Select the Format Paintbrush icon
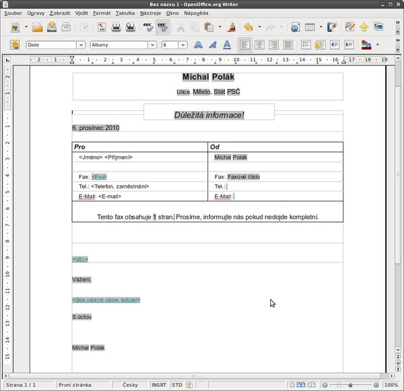This screenshot has width=404, height=391. (232, 27)
